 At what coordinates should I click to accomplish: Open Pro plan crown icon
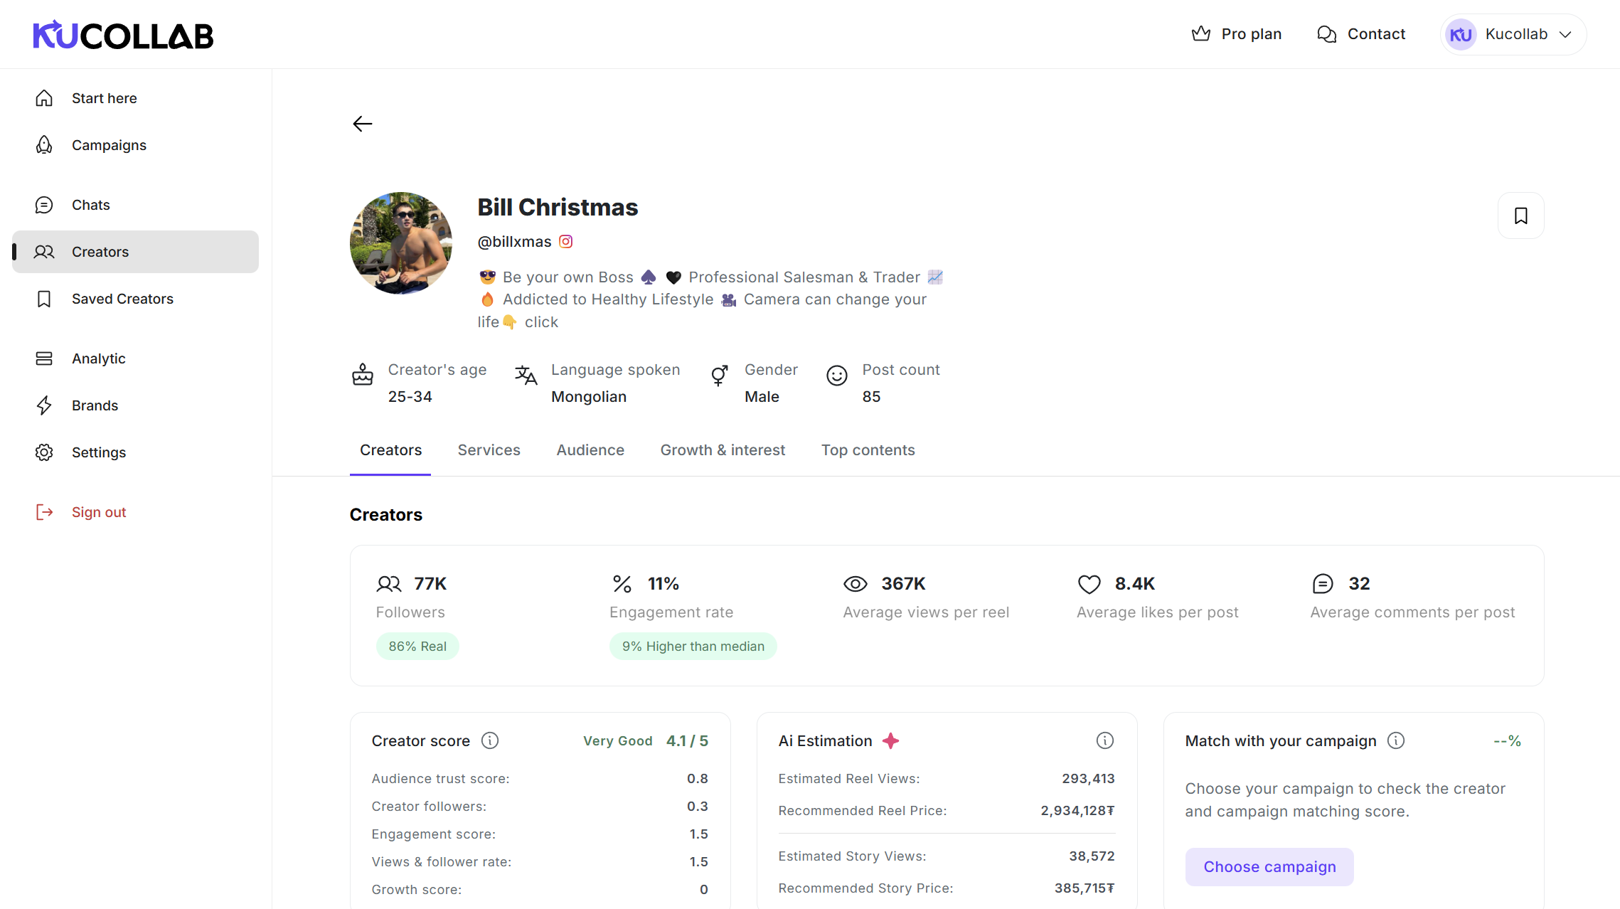(1201, 34)
